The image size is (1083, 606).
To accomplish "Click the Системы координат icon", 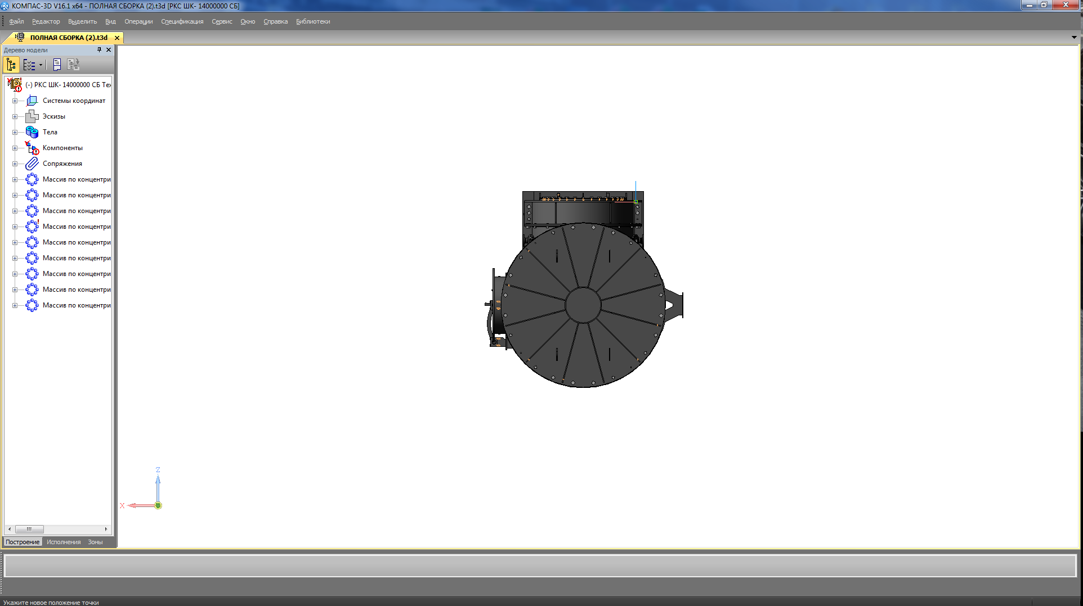I will point(32,101).
